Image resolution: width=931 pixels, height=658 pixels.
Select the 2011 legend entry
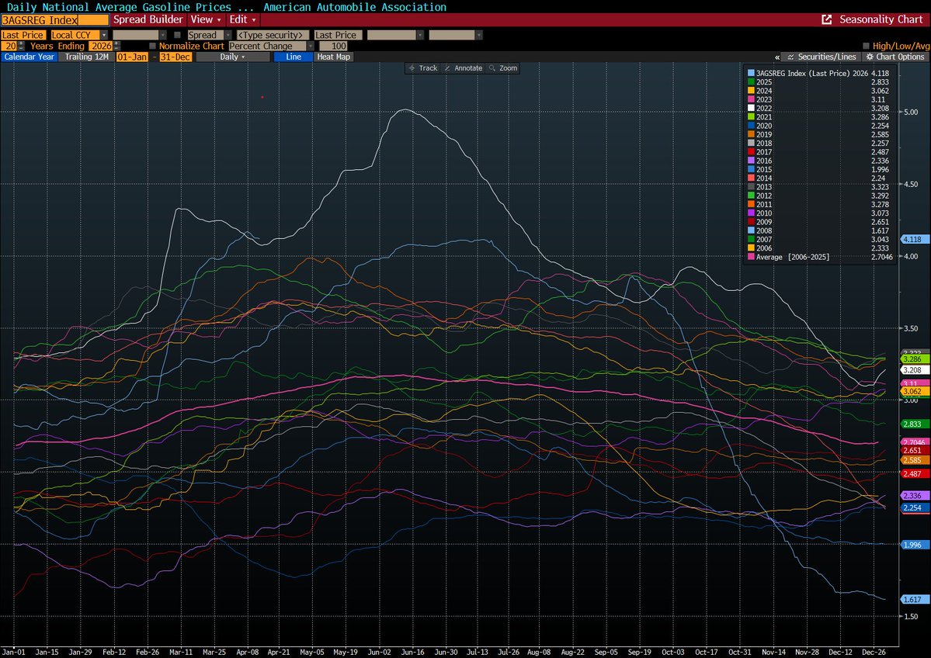point(818,205)
